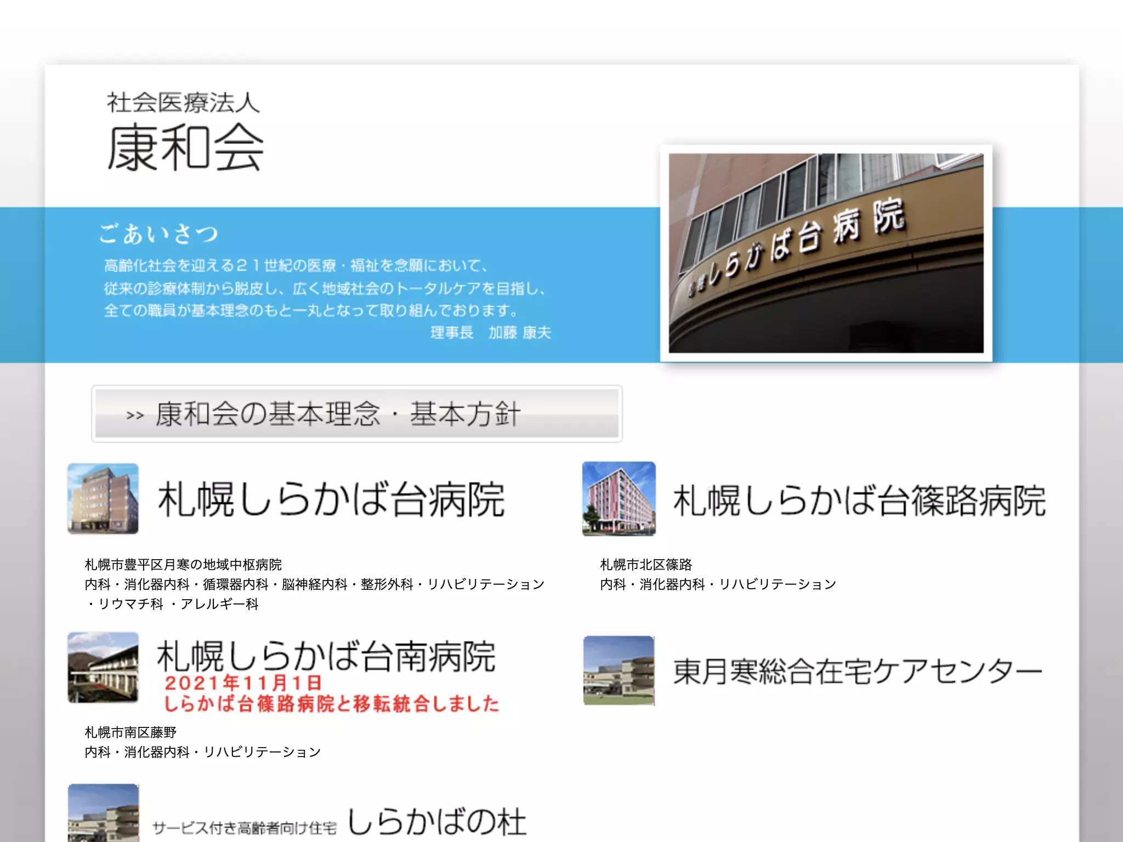The width and height of the screenshot is (1123, 842).
Task: Click the 社会医療法人 text above the logo
Action: pyautogui.click(x=183, y=103)
